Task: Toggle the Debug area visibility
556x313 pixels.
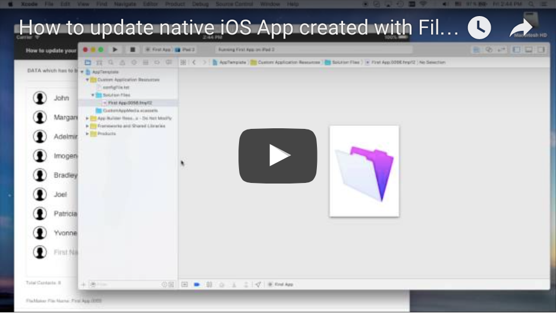Action: point(529,49)
